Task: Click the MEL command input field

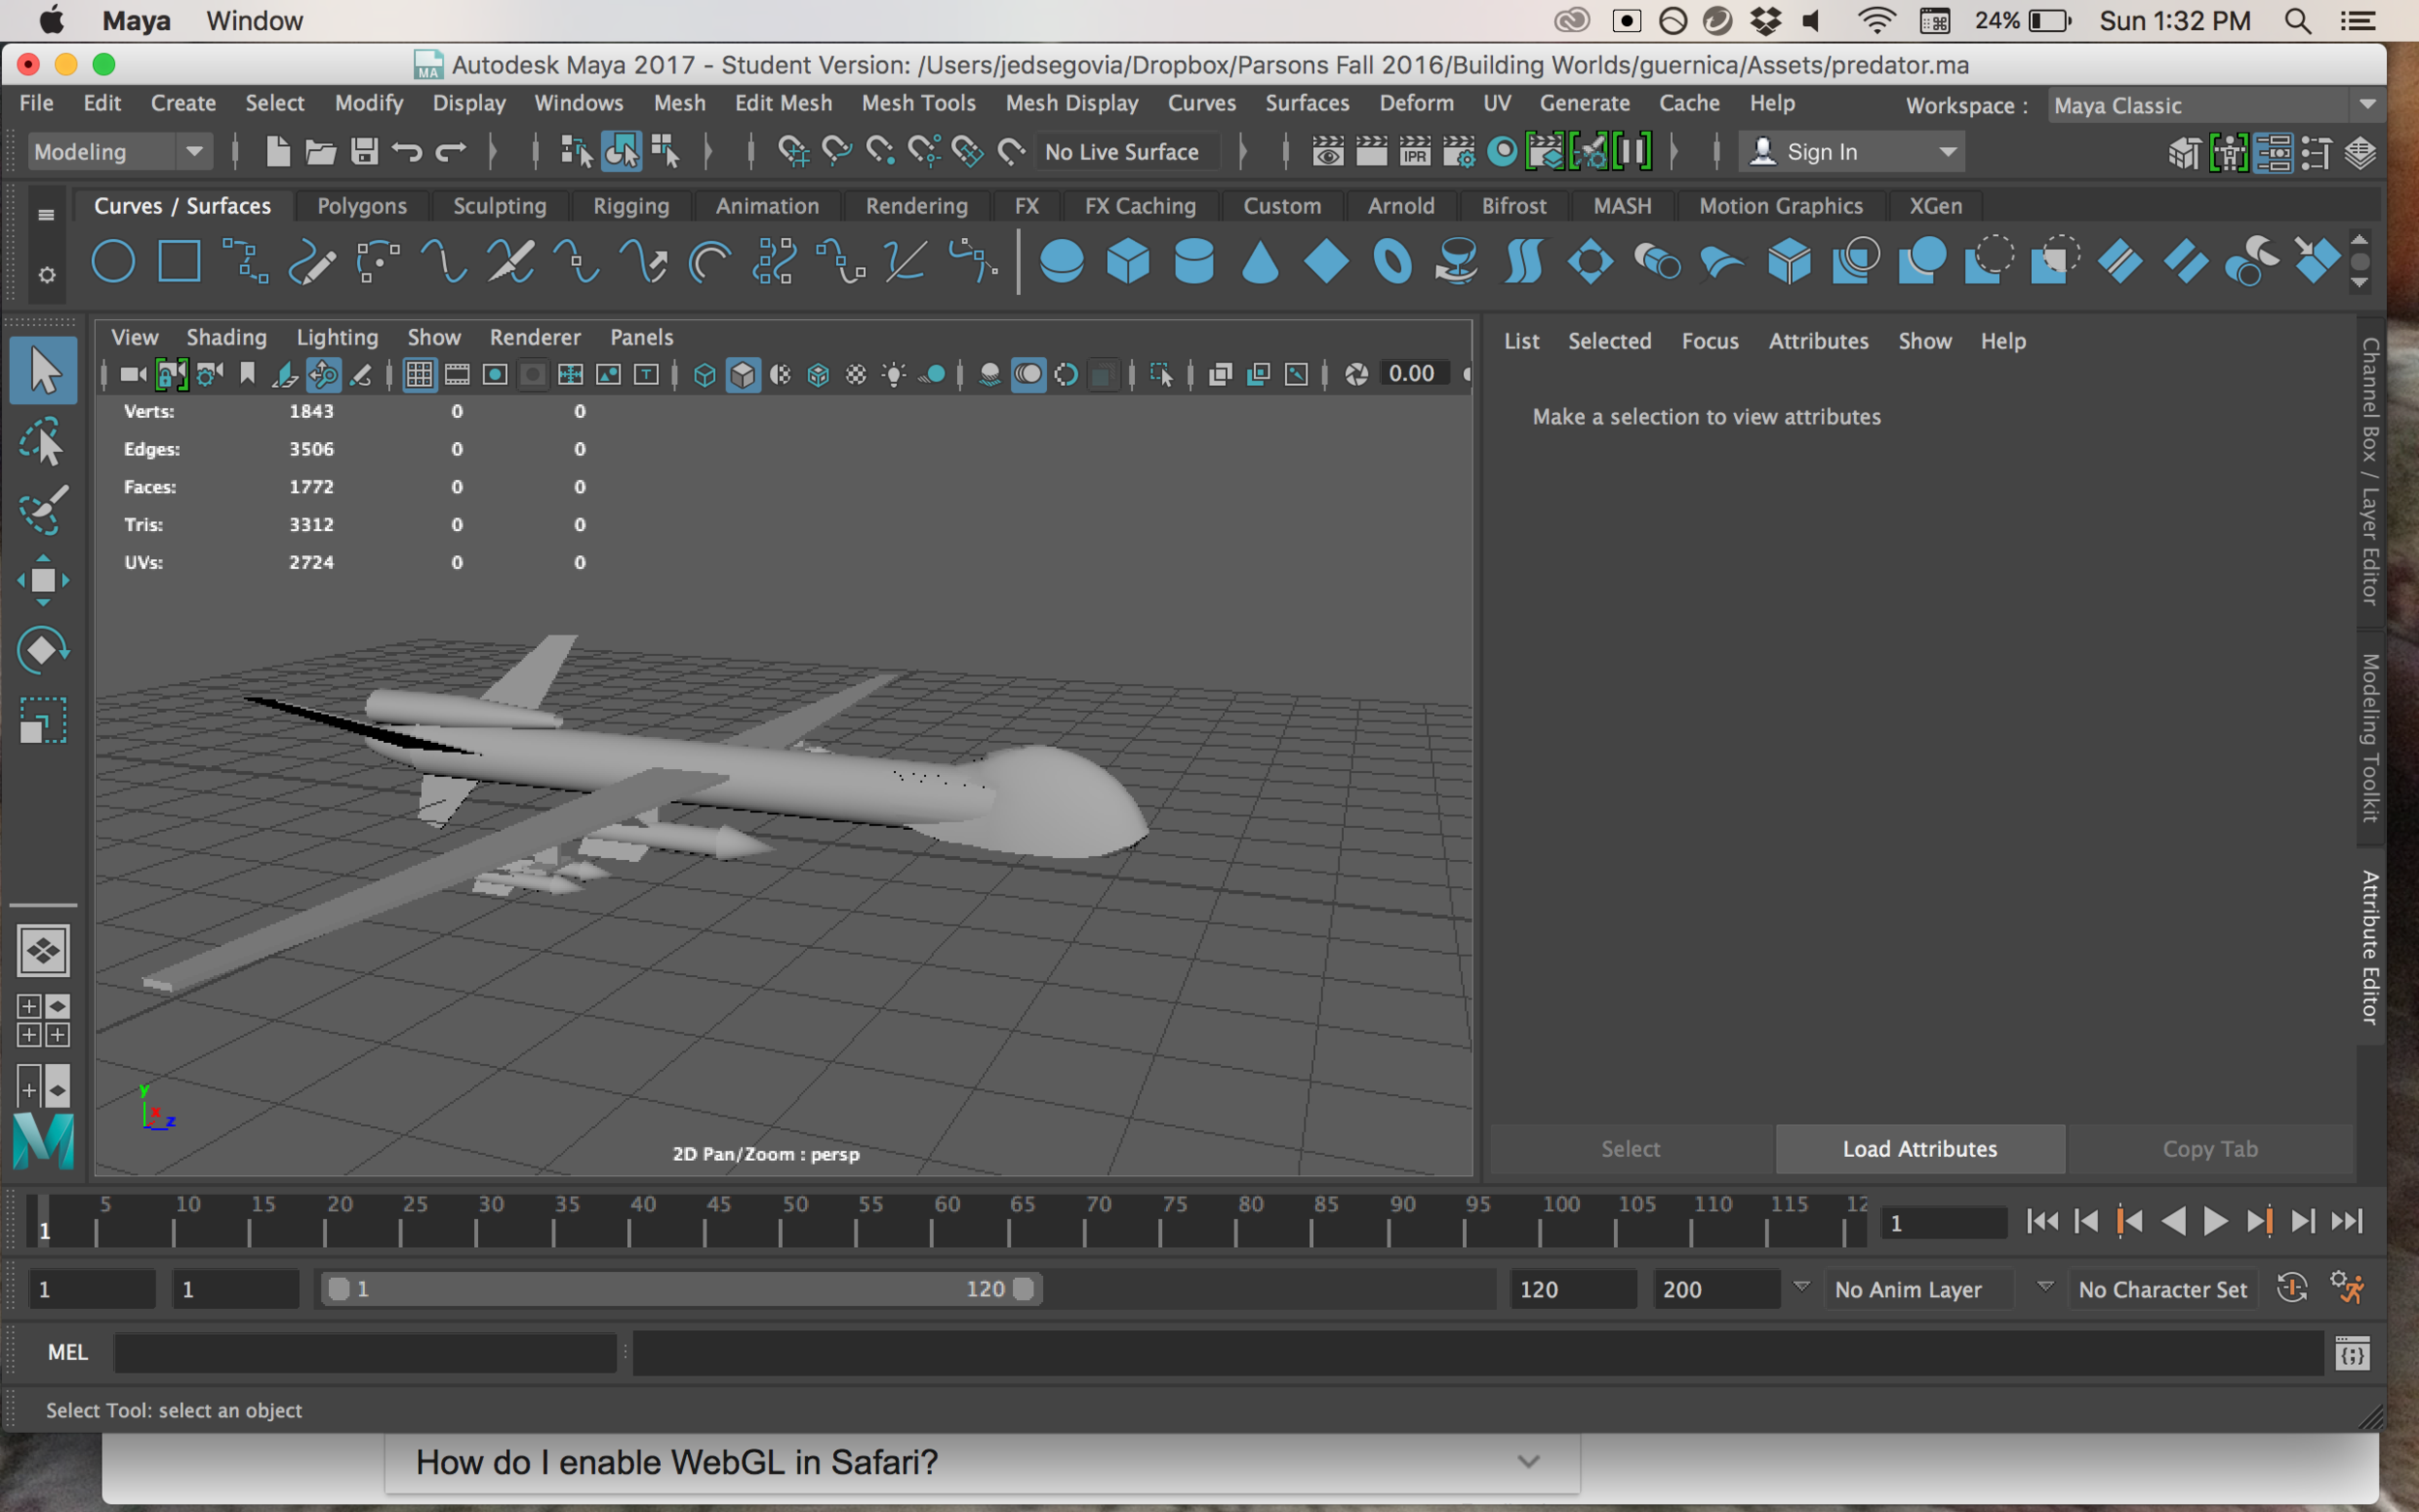Action: 365,1353
